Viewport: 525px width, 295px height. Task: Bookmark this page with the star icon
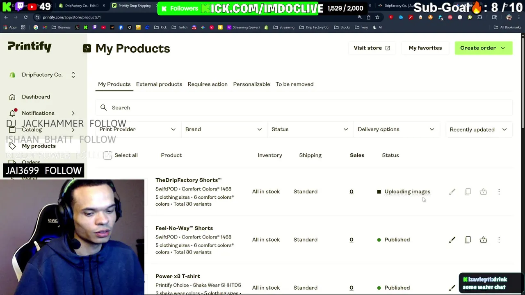pyautogui.click(x=377, y=17)
